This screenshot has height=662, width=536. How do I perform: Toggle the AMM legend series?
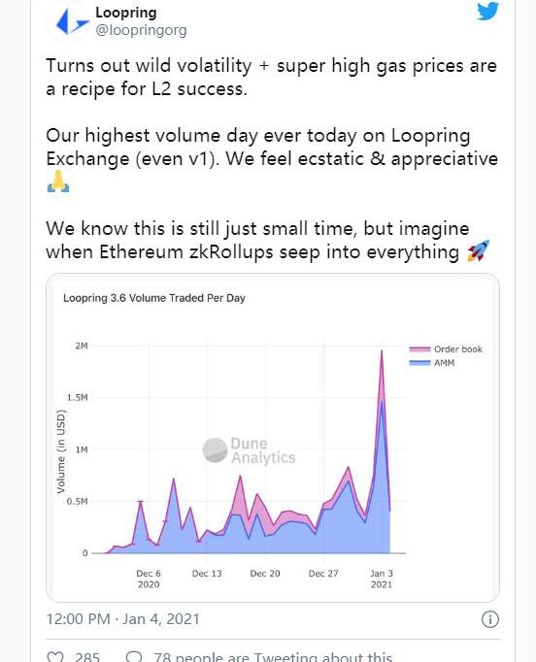(432, 363)
